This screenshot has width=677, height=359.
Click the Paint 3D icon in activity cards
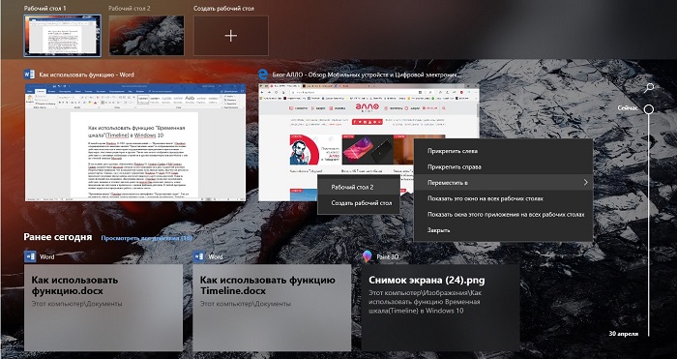coord(367,256)
